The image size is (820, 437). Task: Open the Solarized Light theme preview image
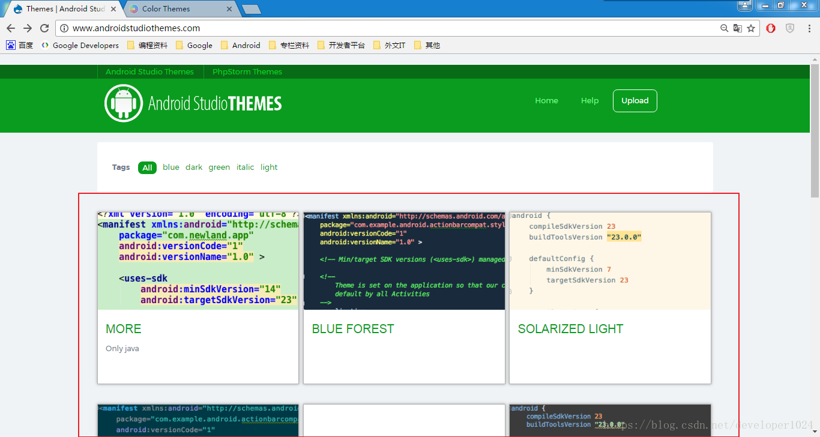click(610, 261)
